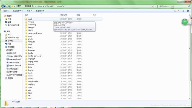Expand the arrow after source breadcrumb
This screenshot has width=192, height=108.
click(x=64, y=6)
